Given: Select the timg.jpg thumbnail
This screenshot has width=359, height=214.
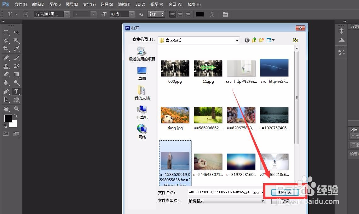Looking at the screenshot, I should 175,115.
